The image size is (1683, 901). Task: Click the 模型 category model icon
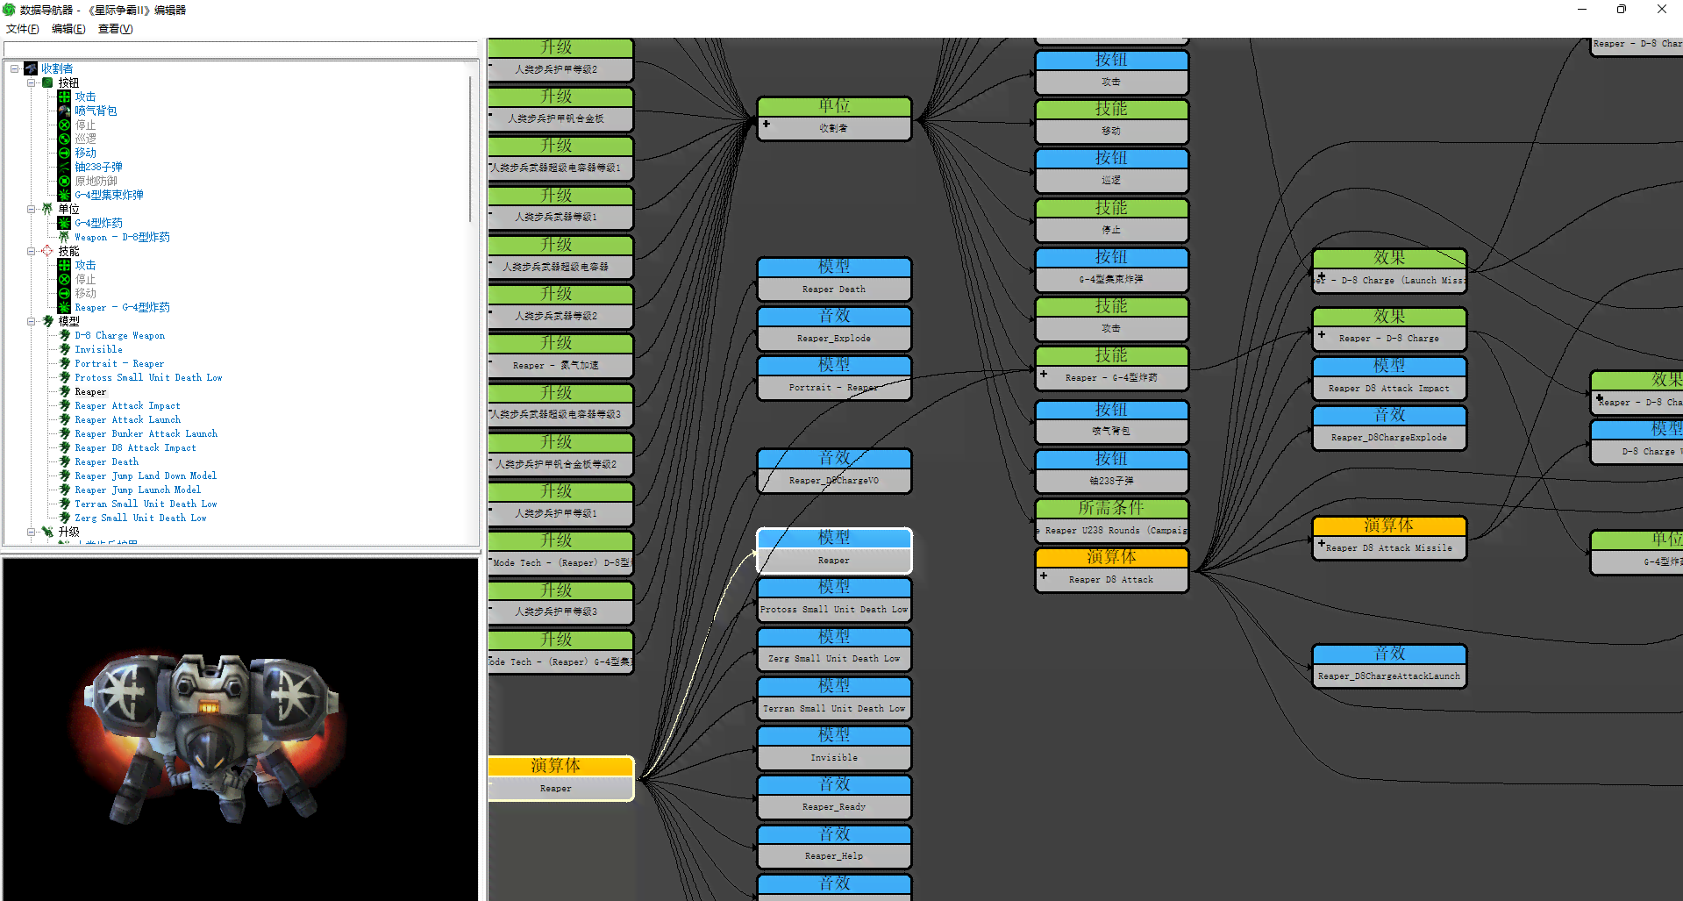point(47,321)
